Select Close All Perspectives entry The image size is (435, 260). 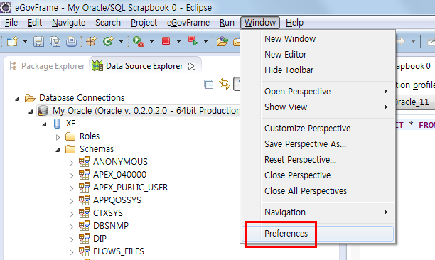pos(318,190)
